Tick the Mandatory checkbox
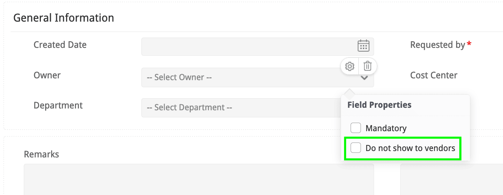Image resolution: width=503 pixels, height=195 pixels. [x=356, y=128]
